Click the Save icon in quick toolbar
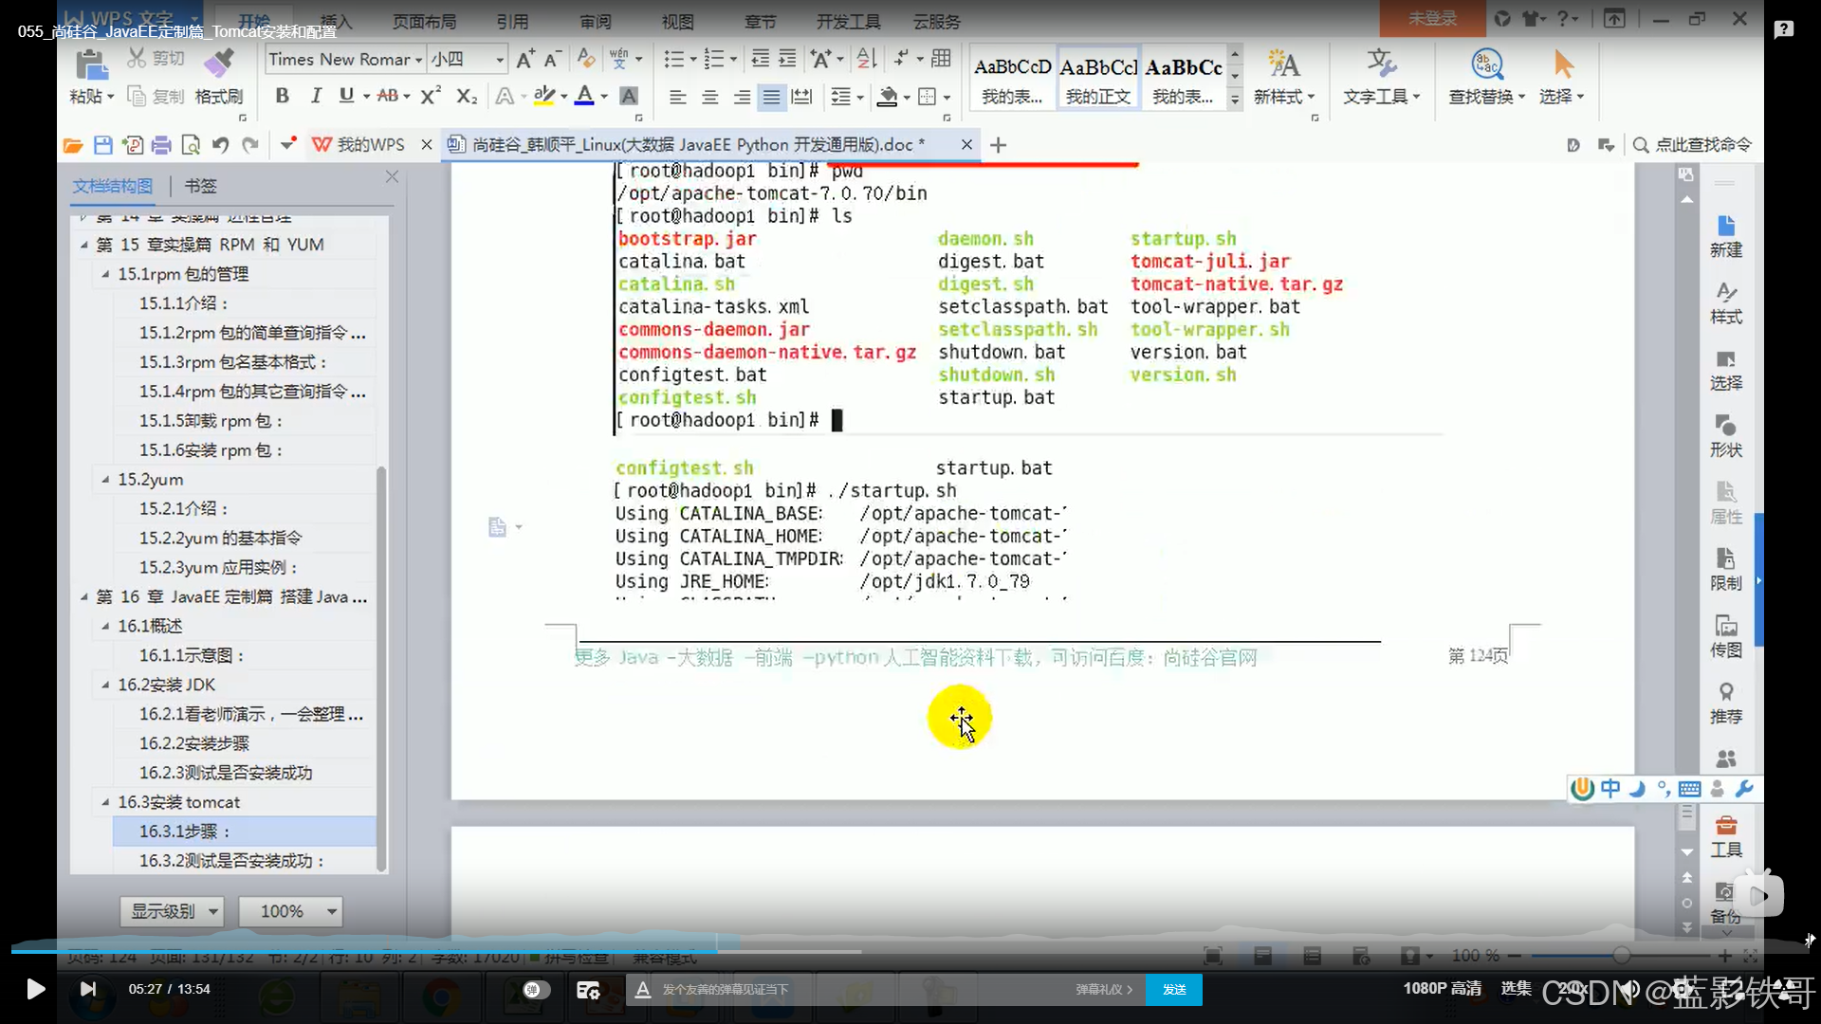Viewport: 1821px width, 1024px height. [103, 145]
